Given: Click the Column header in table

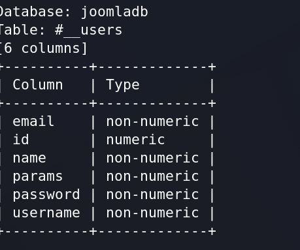Looking at the screenshot, I should click(x=38, y=85).
